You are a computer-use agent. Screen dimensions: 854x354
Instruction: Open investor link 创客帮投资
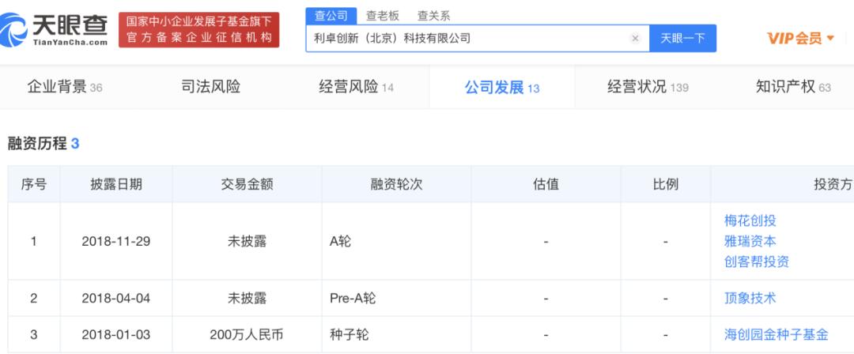tap(757, 262)
